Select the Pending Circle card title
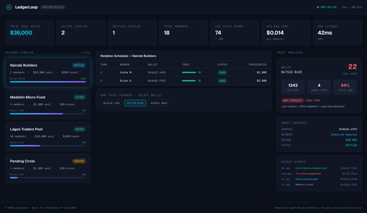Viewport: 367px width, 213px height. tap(22, 161)
